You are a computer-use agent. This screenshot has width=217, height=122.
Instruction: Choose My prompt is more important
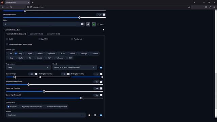(x=31, y=107)
